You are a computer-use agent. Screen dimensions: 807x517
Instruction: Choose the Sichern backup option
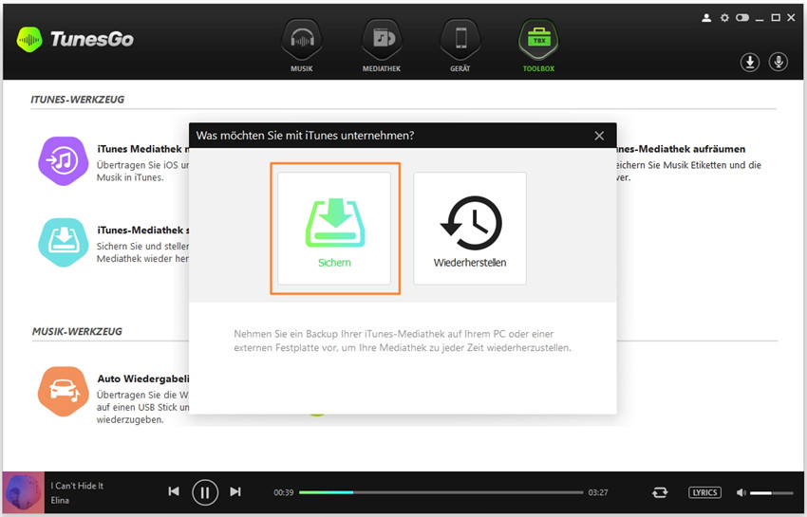coord(334,229)
